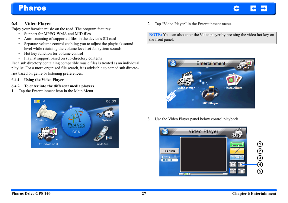
Task: Click the blue NOTE: label
Action: pyautogui.click(x=155, y=34)
